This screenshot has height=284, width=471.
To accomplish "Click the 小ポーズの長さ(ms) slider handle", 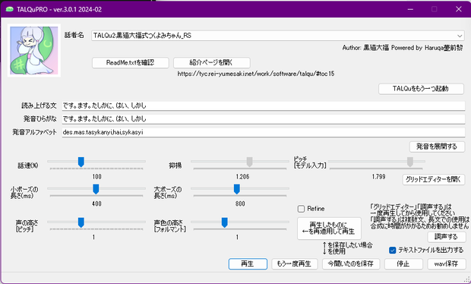I will tap(96, 189).
